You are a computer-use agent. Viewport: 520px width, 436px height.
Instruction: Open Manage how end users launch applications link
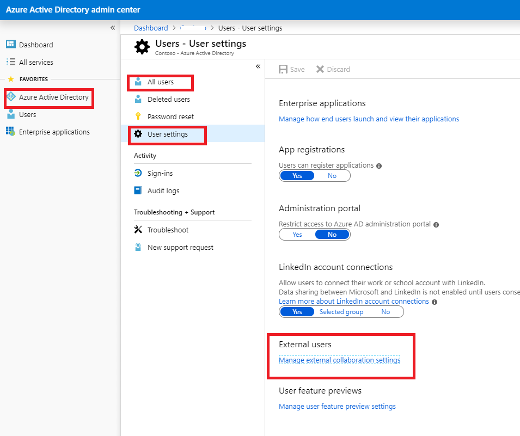369,119
